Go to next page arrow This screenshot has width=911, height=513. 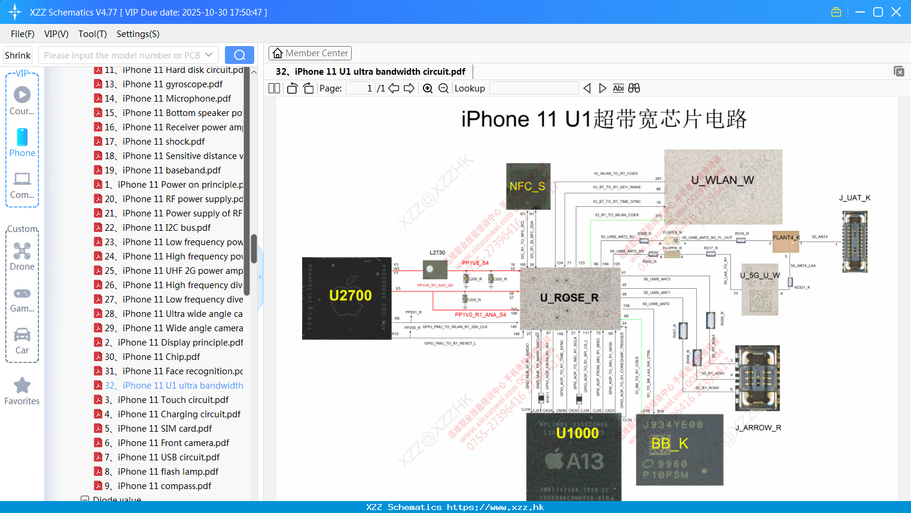pos(409,88)
